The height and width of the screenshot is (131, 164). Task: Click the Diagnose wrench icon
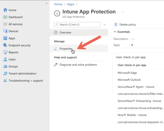pyautogui.click(x=56, y=65)
